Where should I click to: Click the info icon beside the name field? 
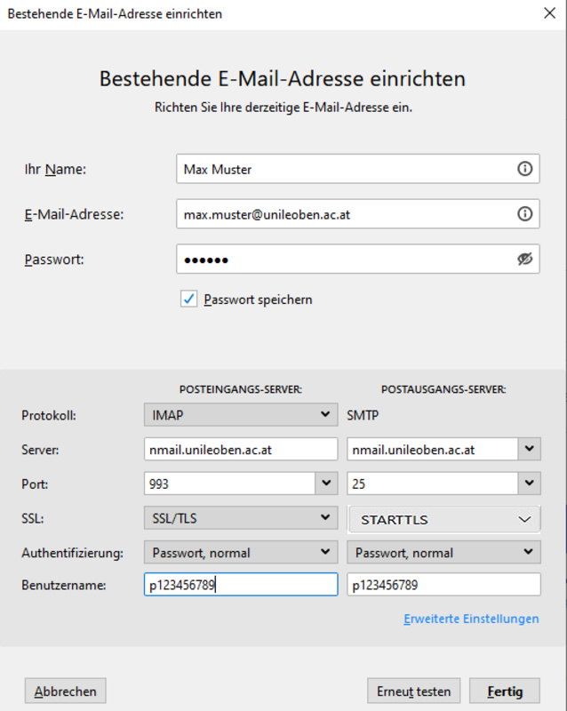(x=524, y=169)
